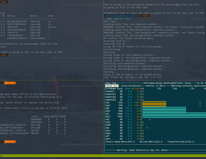Screen dimensions: 206x159
Task: Click the git branch icon in the lower orange prompt near the 01:36:40 timestamp
Action: [x=6, y=142]
